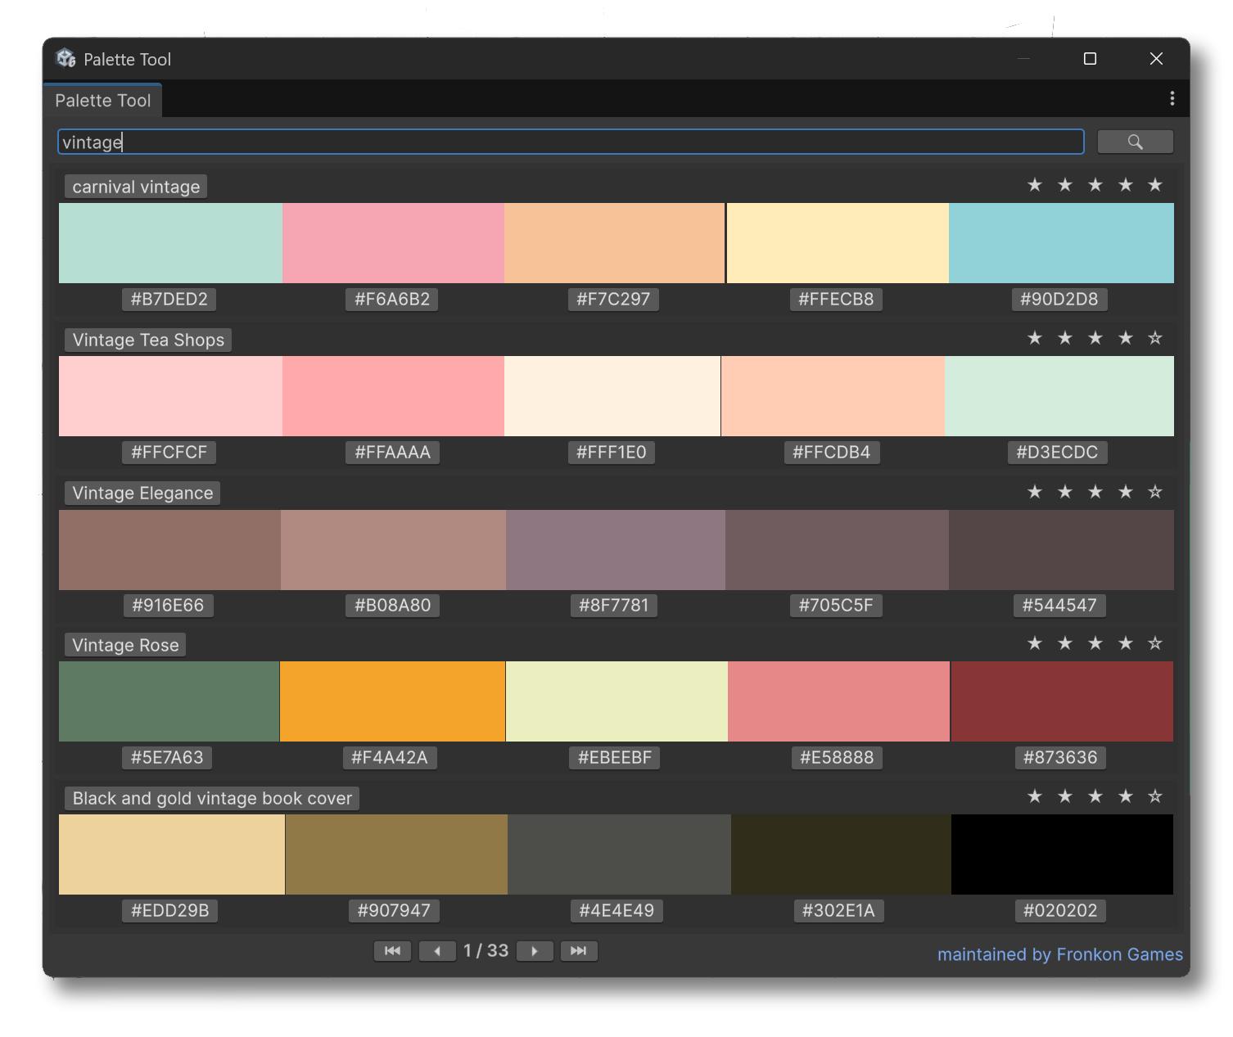Click the Unity icon in title bar
Image resolution: width=1233 pixels, height=1037 pixels.
coord(65,59)
